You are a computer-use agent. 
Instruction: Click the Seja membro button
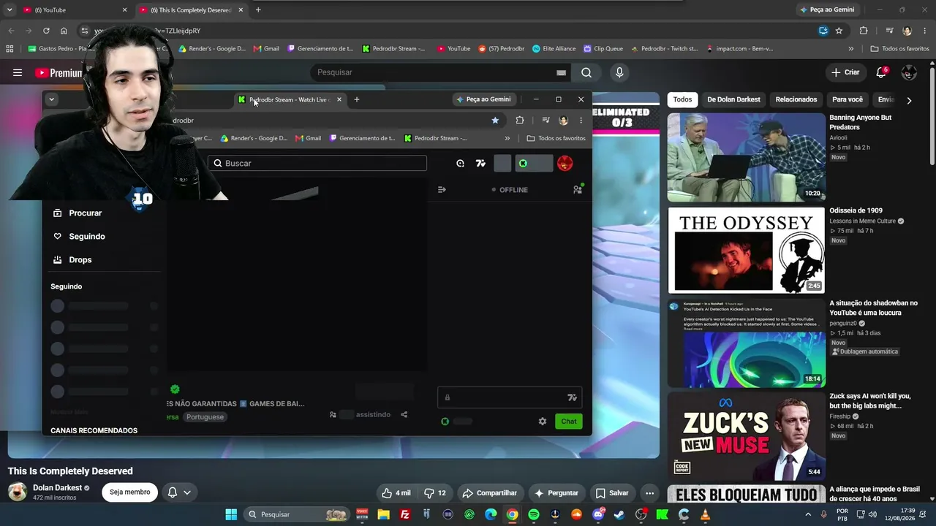click(130, 492)
